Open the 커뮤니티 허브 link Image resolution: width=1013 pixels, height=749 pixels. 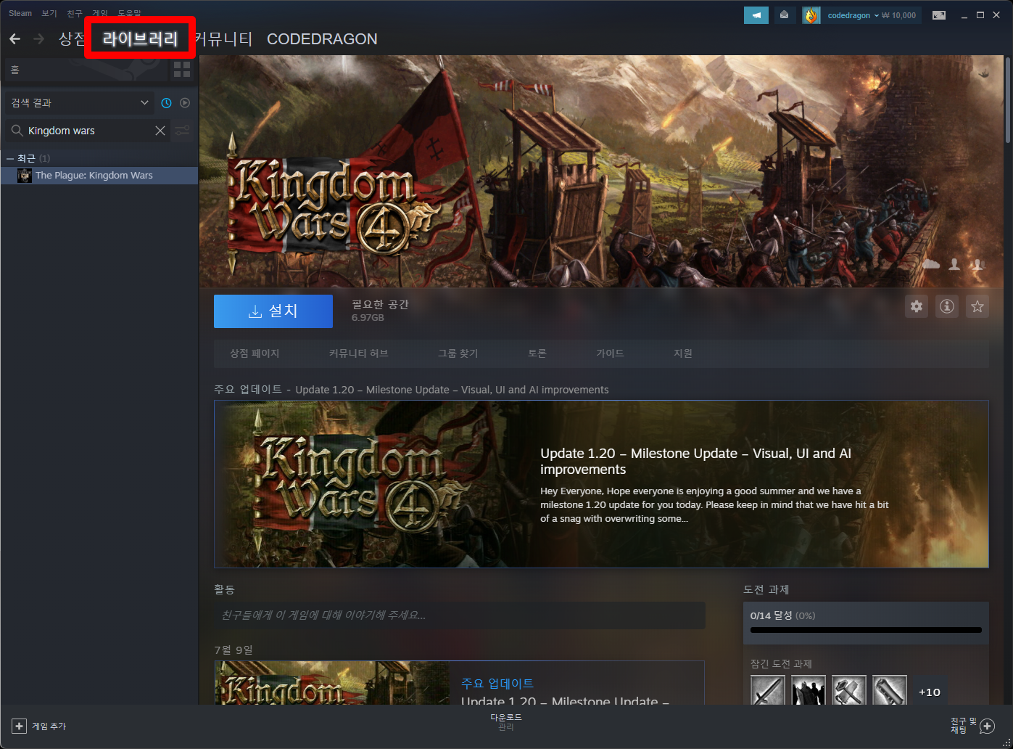[x=358, y=353]
